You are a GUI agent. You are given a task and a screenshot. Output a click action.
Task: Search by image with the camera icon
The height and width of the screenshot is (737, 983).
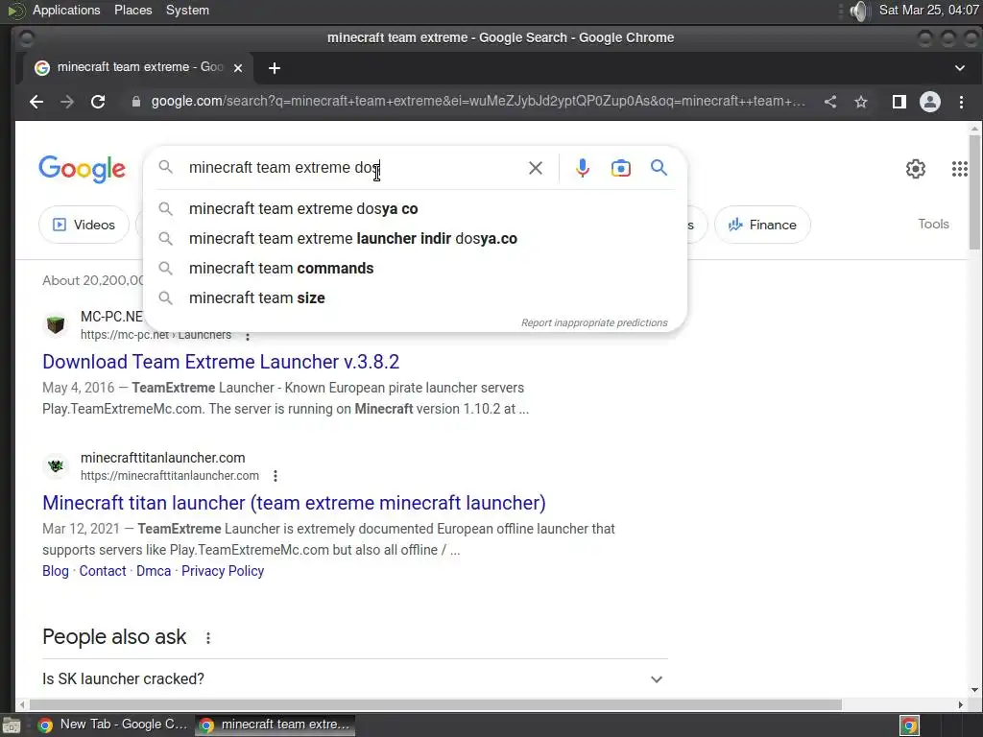[x=621, y=168]
